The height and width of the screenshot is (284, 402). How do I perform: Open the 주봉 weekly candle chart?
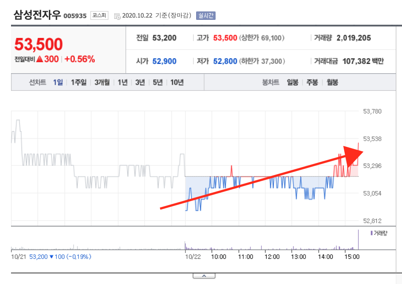(312, 82)
